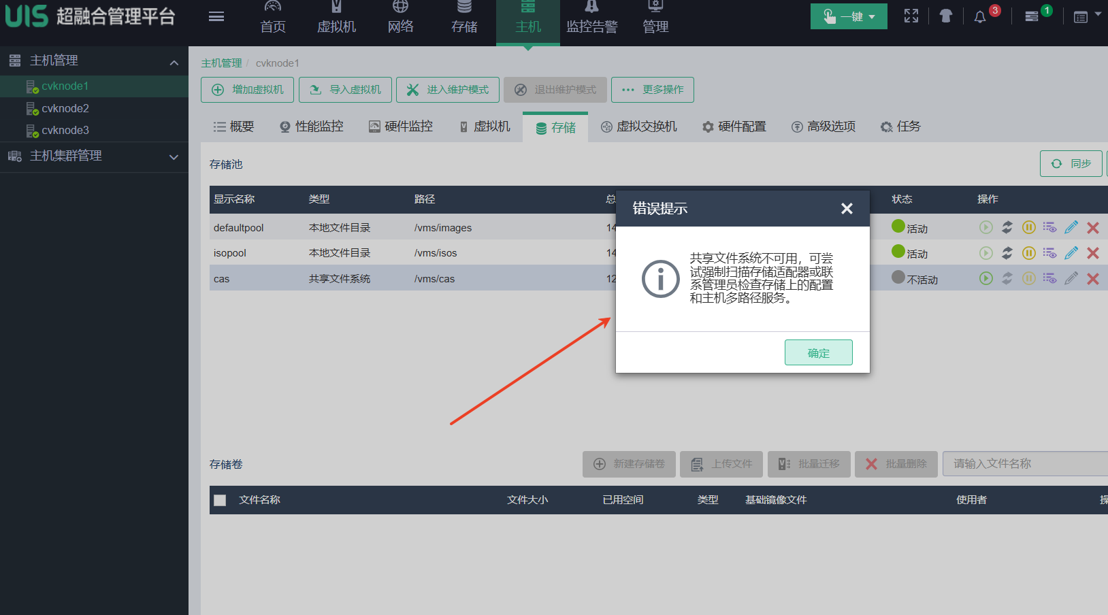The width and height of the screenshot is (1108, 615).
Task: Expand the 主机集群管理 section
Action: (174, 157)
